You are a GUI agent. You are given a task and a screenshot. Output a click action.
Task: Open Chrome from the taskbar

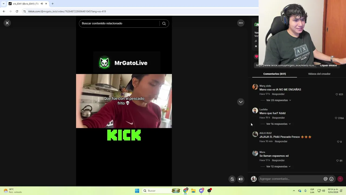coord(185,191)
